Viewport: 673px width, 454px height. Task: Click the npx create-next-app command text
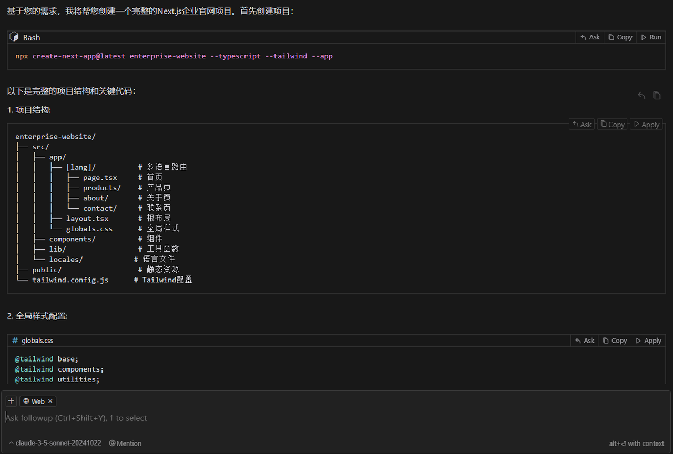pos(174,56)
